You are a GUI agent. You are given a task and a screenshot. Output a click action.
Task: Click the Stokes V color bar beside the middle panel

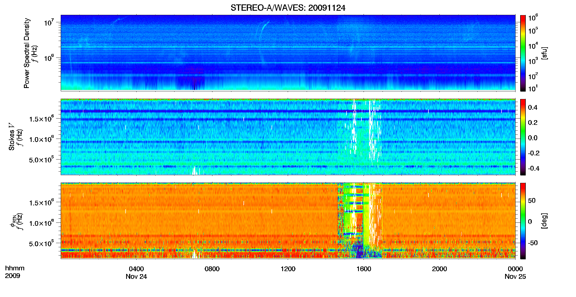[523, 137]
